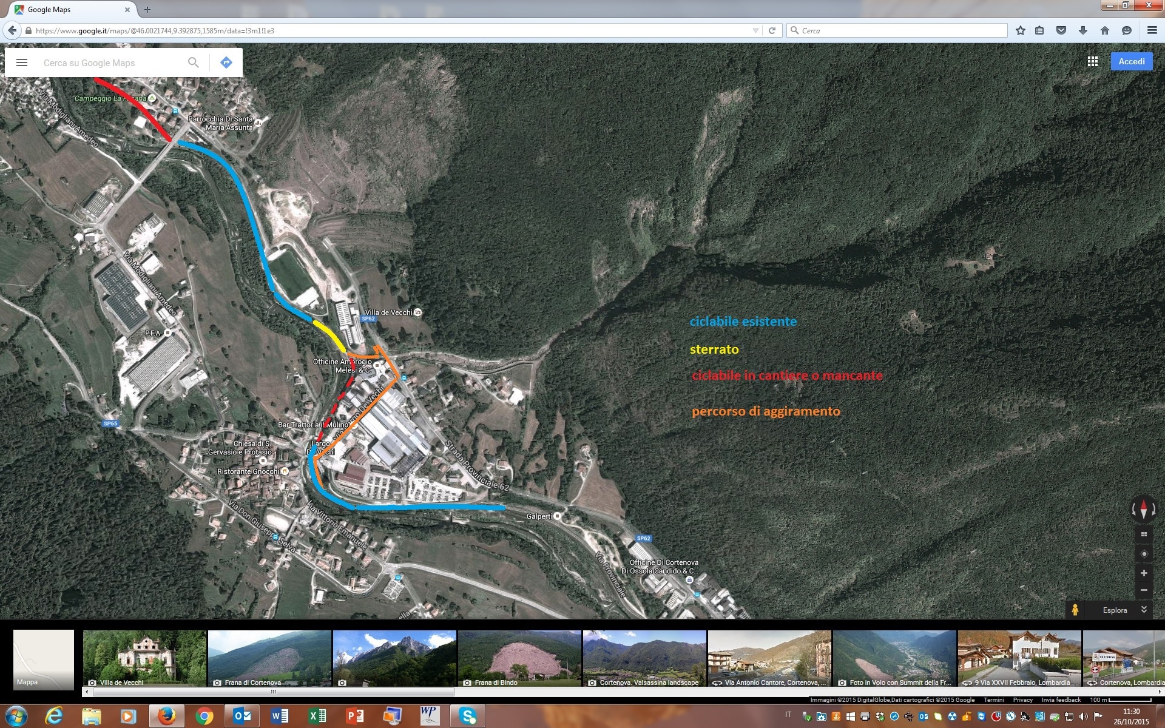Image resolution: width=1165 pixels, height=728 pixels.
Task: Click the Google Maps directions icon
Action: [226, 62]
